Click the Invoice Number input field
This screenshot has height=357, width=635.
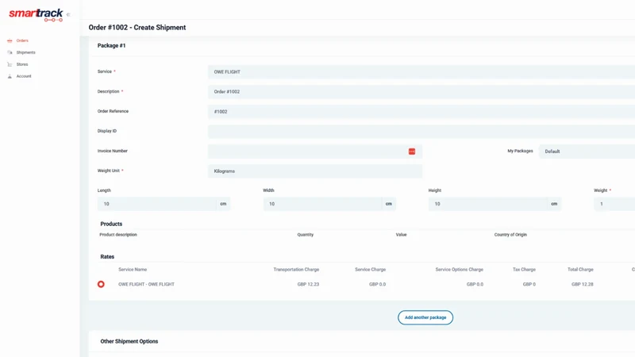315,152
